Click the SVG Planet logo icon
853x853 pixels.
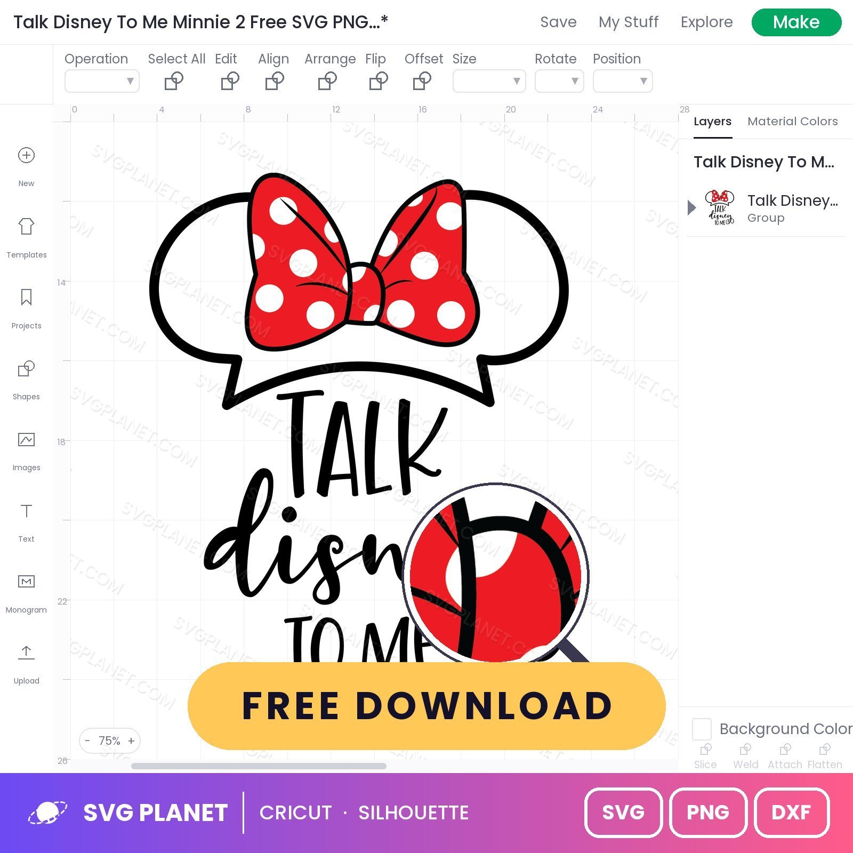tap(48, 812)
